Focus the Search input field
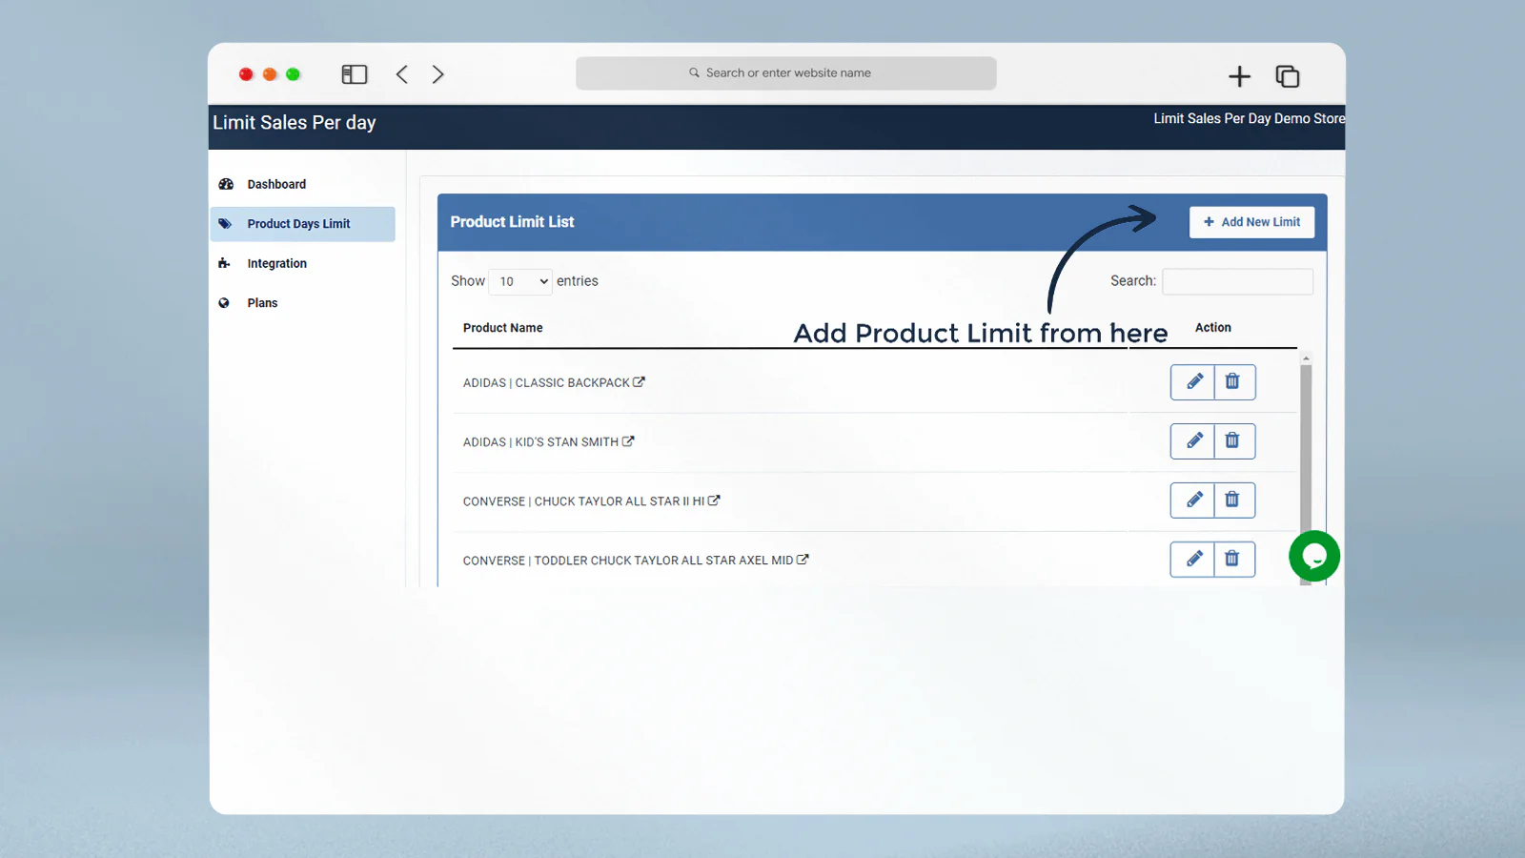1525x858 pixels. click(1237, 281)
